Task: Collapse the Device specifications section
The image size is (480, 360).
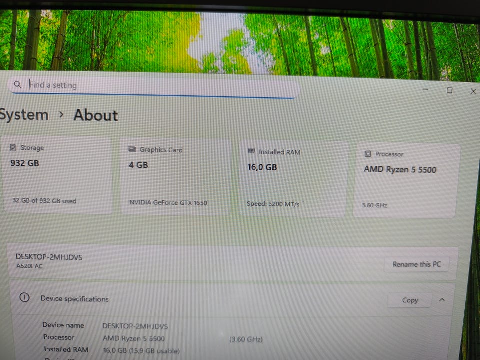Action: [442, 300]
